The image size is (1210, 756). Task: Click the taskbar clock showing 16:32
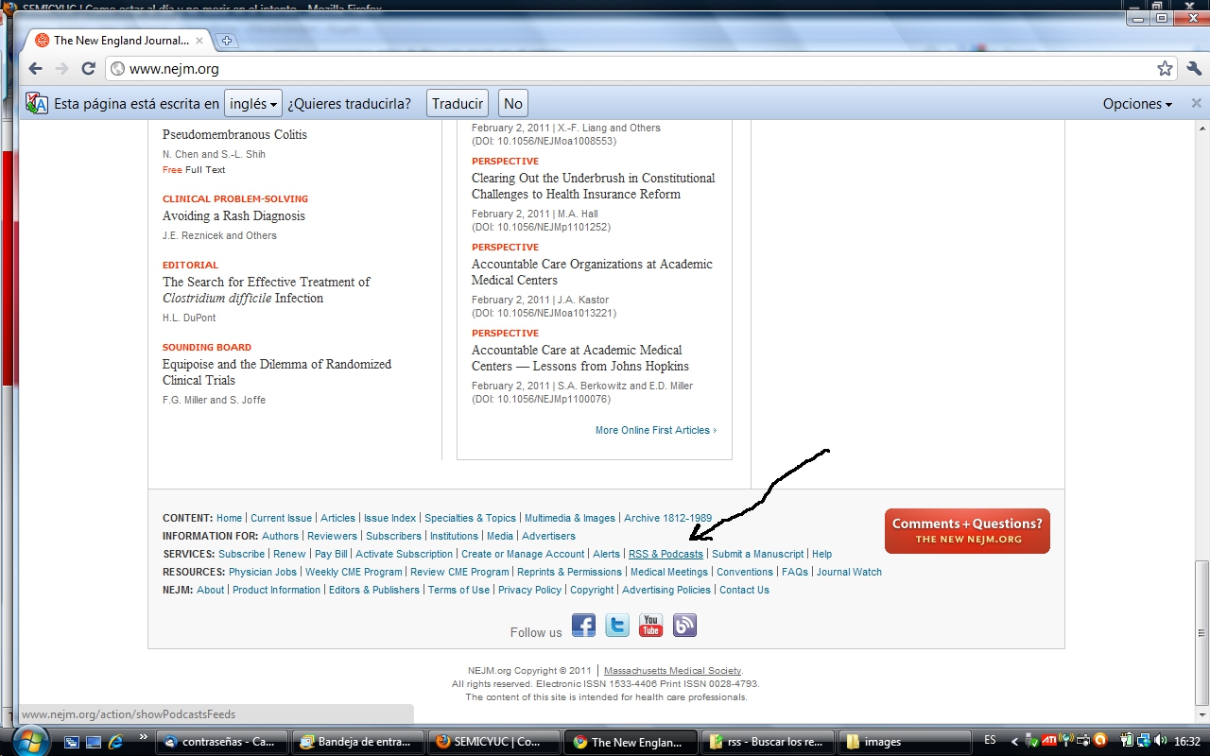pyautogui.click(x=1186, y=742)
